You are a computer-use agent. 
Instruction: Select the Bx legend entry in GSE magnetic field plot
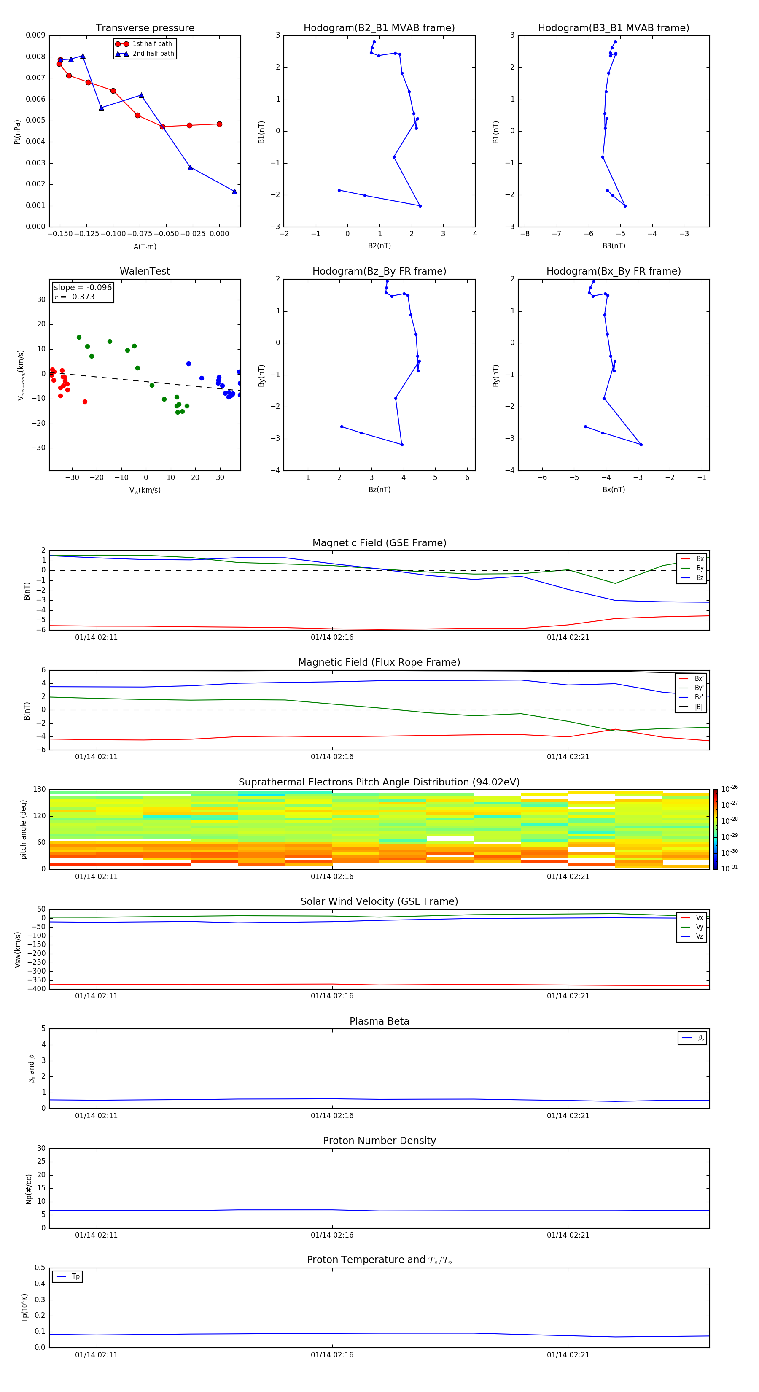[x=692, y=559]
